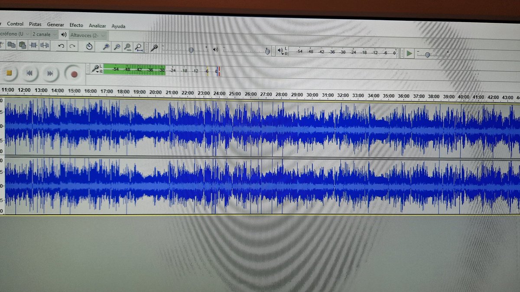The width and height of the screenshot is (520, 292).
Task: Expand the 2 canale channels dropdown
Action: (x=45, y=34)
